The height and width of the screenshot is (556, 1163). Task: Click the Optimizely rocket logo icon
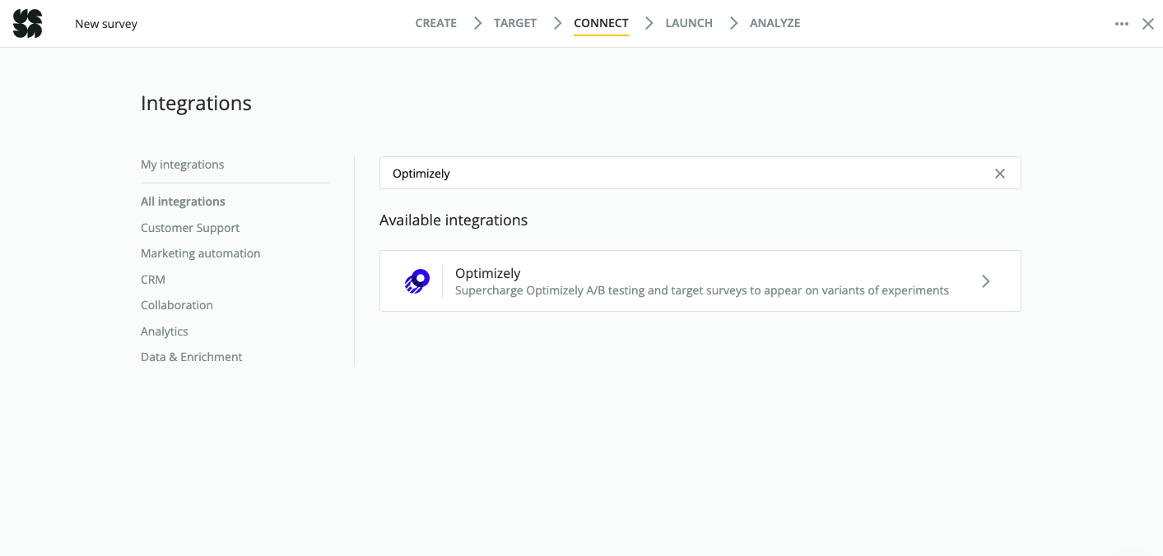417,281
